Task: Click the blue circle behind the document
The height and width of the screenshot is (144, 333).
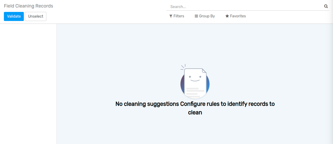Action: pyautogui.click(x=208, y=84)
